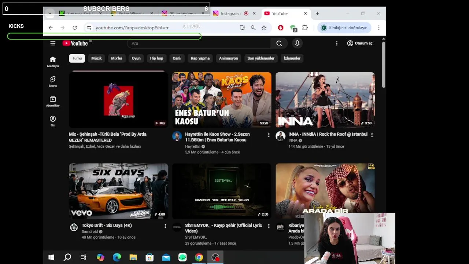This screenshot has width=469, height=264.
Task: Select the Canlı filter chip
Action: (177, 58)
